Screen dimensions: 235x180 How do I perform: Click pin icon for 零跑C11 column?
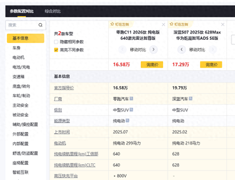coord(112,24)
